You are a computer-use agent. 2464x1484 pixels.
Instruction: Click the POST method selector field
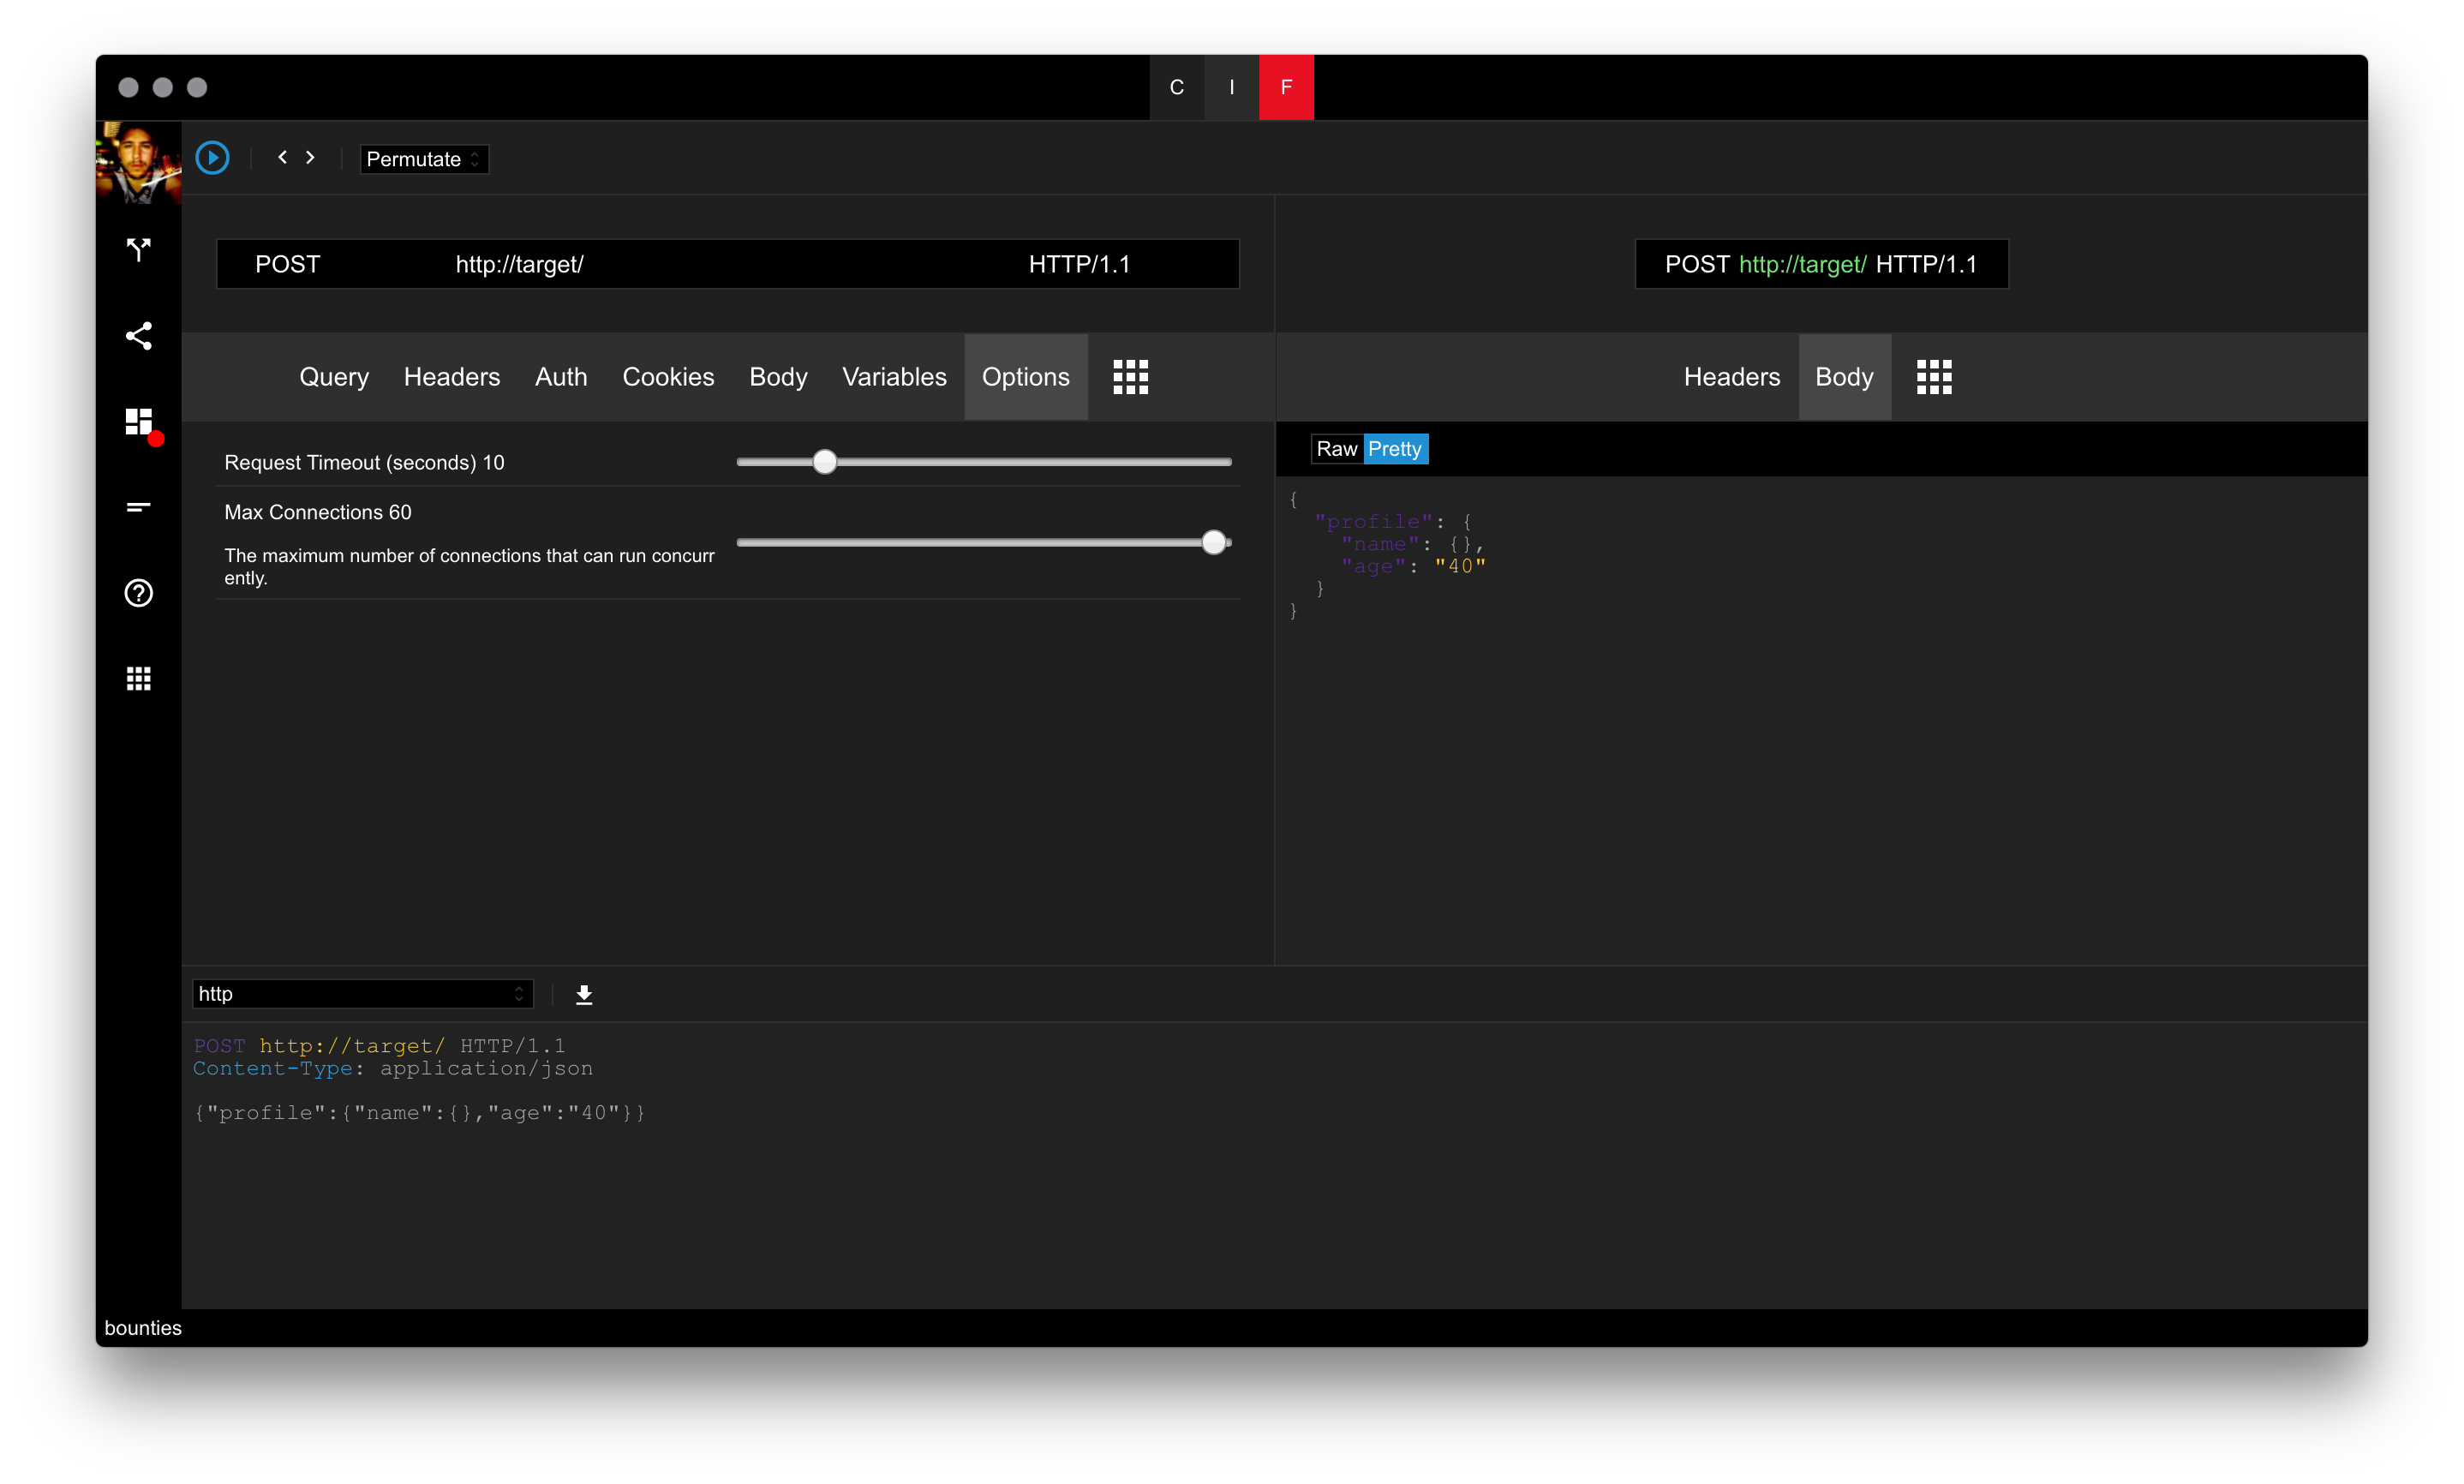[x=288, y=264]
